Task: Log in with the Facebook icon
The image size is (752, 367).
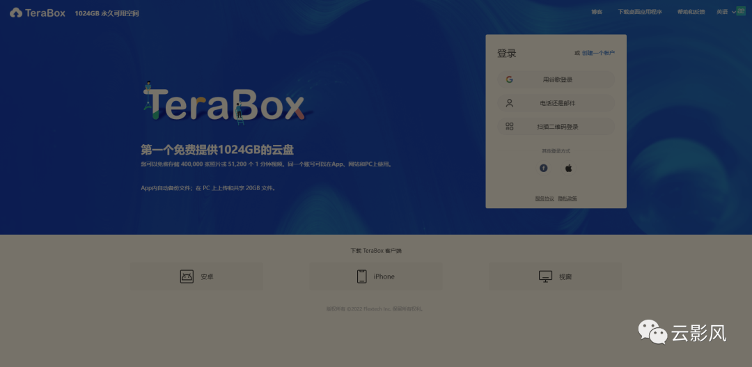Action: tap(543, 168)
